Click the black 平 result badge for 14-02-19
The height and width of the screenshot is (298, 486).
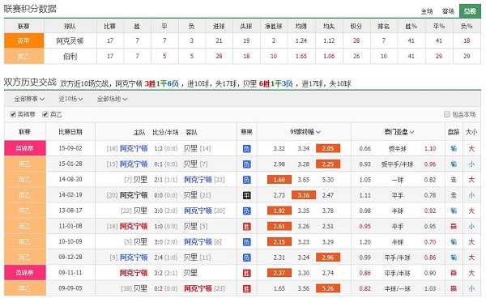tap(246, 195)
